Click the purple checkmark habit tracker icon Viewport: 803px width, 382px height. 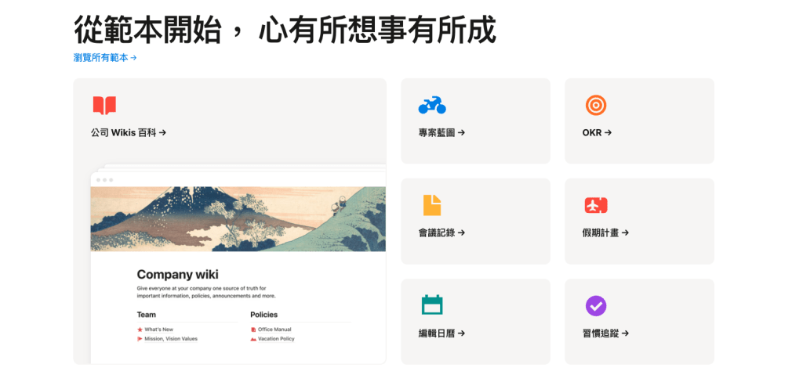point(596,306)
